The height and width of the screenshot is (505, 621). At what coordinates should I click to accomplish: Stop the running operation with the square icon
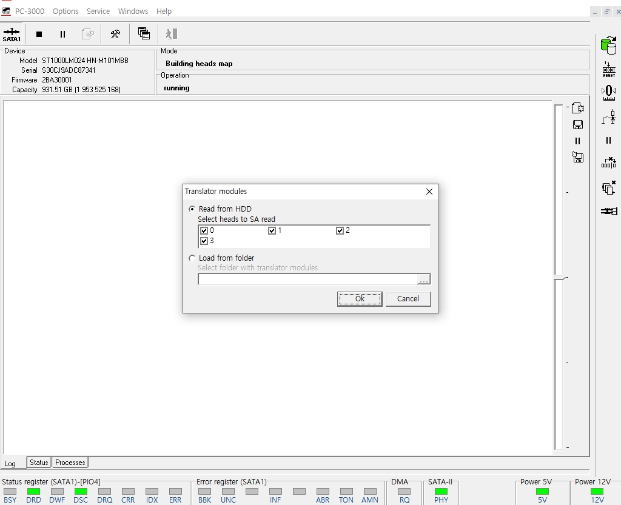39,35
